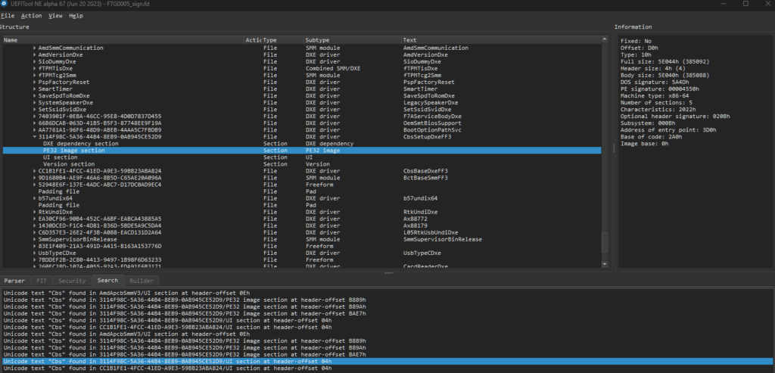Screen dimensions: 775x373
Task: Switch to the Search tab
Action: tap(107, 280)
